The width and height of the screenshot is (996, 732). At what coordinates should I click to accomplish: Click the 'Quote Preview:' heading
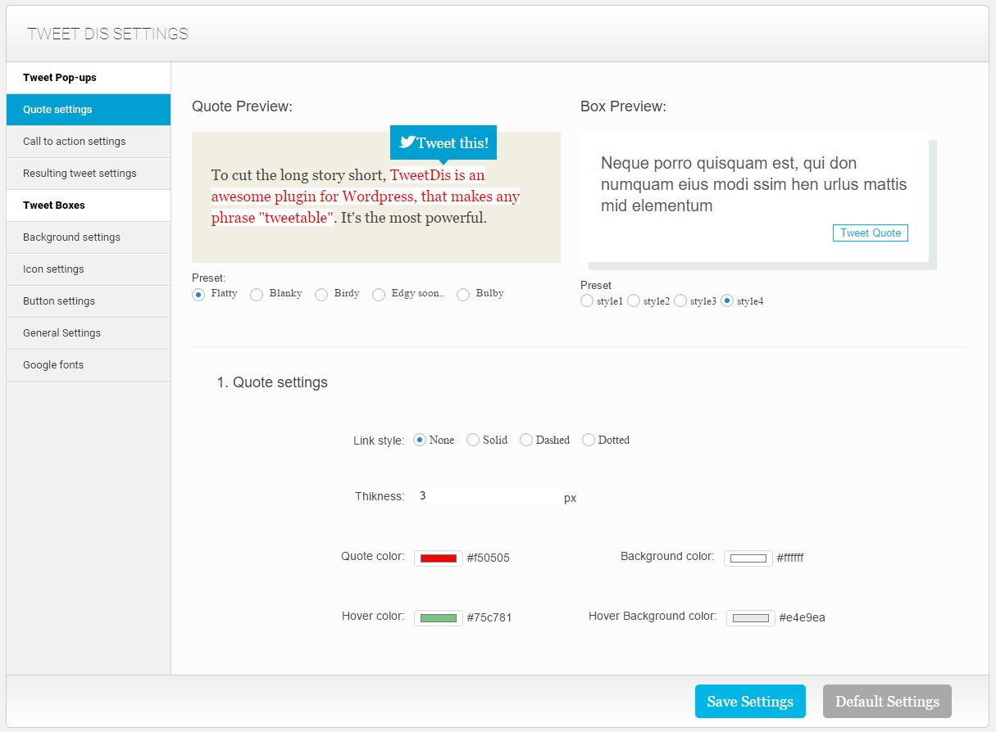point(242,106)
